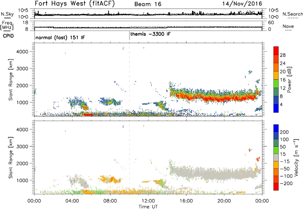Select the 'Velocity [m s-1]' colorbar title
The width and height of the screenshot is (303, 209).
tap(296, 157)
